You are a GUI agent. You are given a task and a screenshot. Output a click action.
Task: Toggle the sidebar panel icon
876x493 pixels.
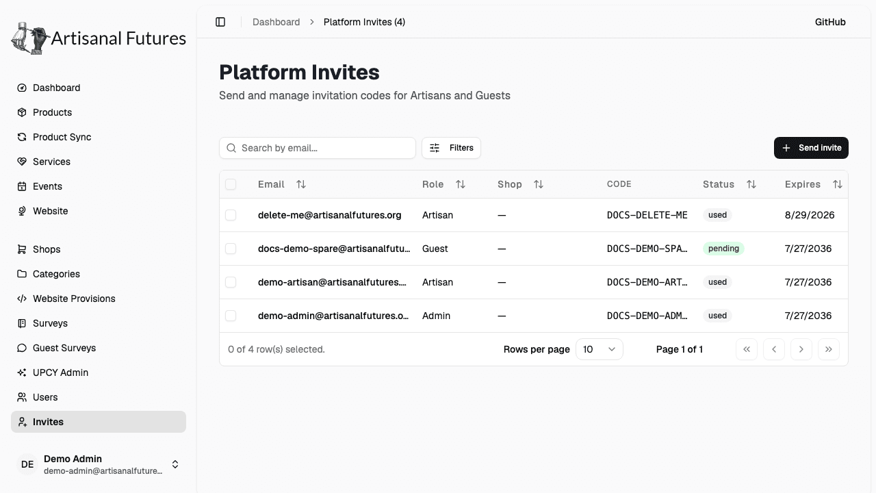pyautogui.click(x=220, y=22)
